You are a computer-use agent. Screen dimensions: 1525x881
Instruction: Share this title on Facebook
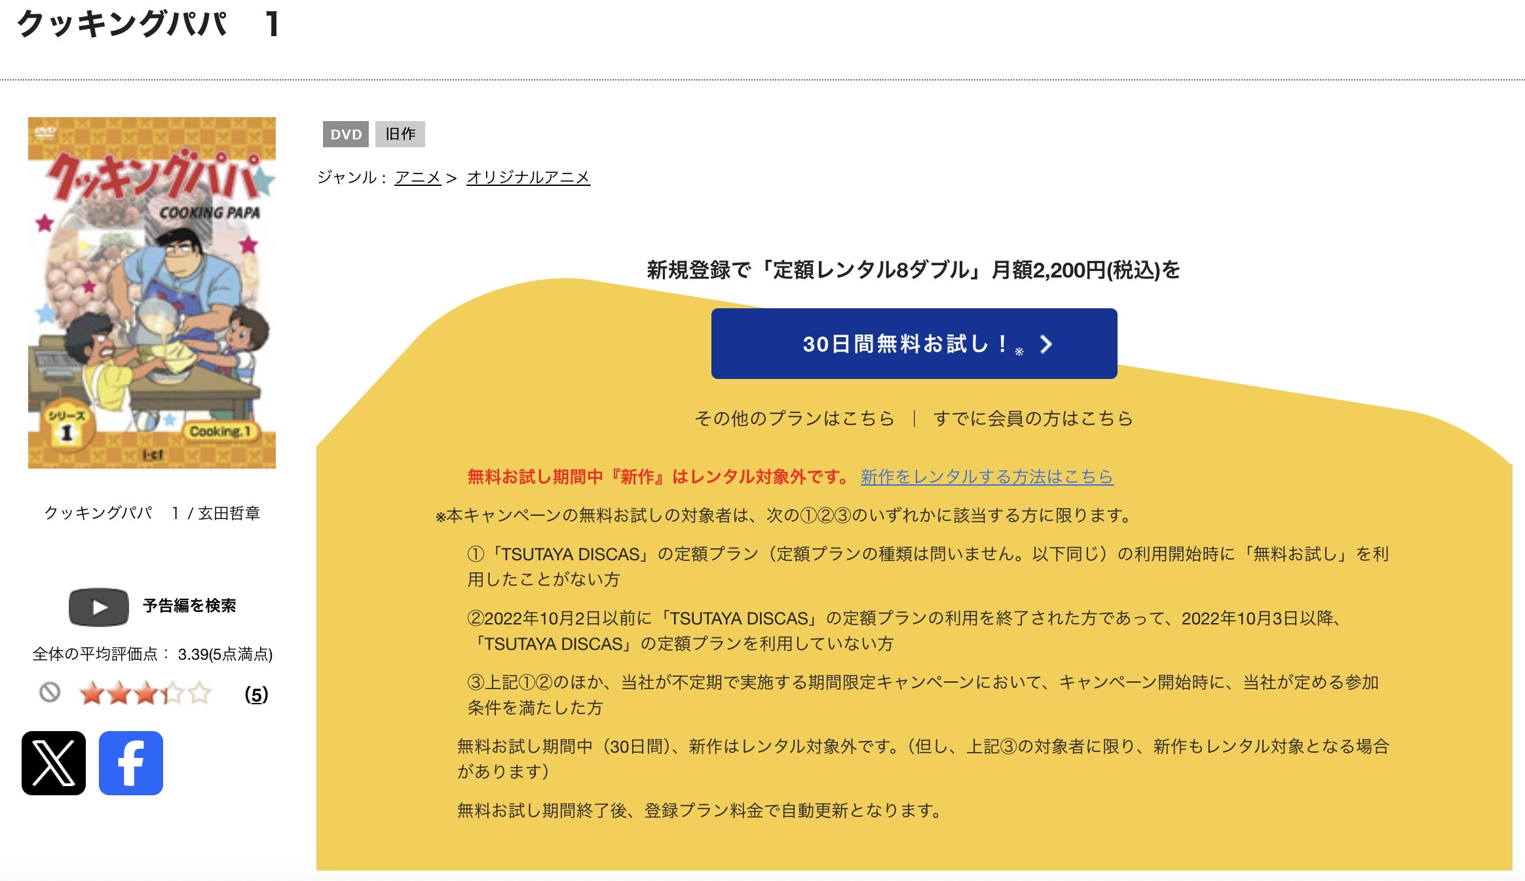(131, 763)
